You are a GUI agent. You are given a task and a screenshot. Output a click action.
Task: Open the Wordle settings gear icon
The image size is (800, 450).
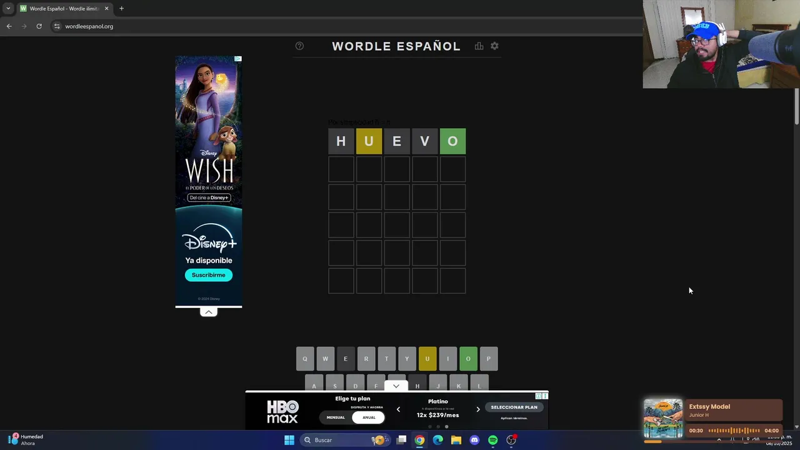coord(494,46)
